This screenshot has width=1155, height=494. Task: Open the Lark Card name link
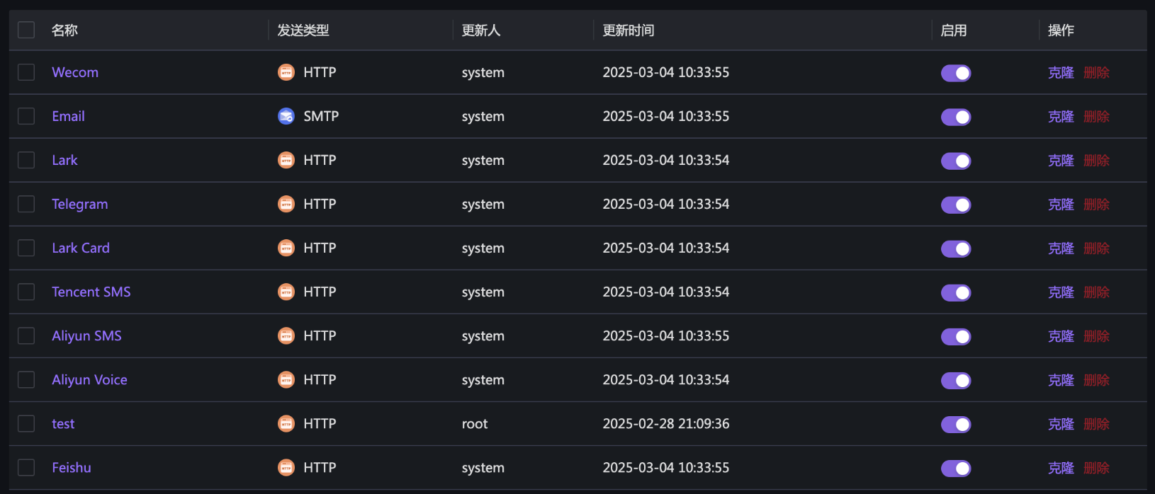pos(81,248)
